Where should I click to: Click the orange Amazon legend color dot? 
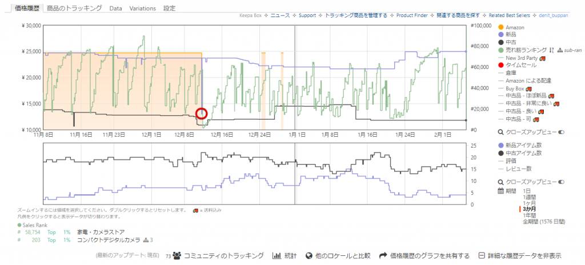pos(501,27)
